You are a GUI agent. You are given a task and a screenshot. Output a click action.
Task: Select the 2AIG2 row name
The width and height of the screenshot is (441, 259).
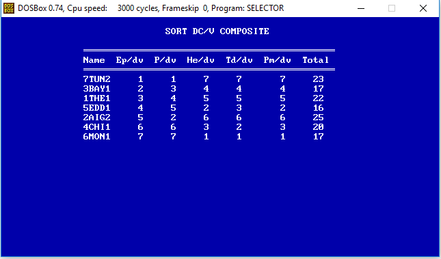(97, 118)
